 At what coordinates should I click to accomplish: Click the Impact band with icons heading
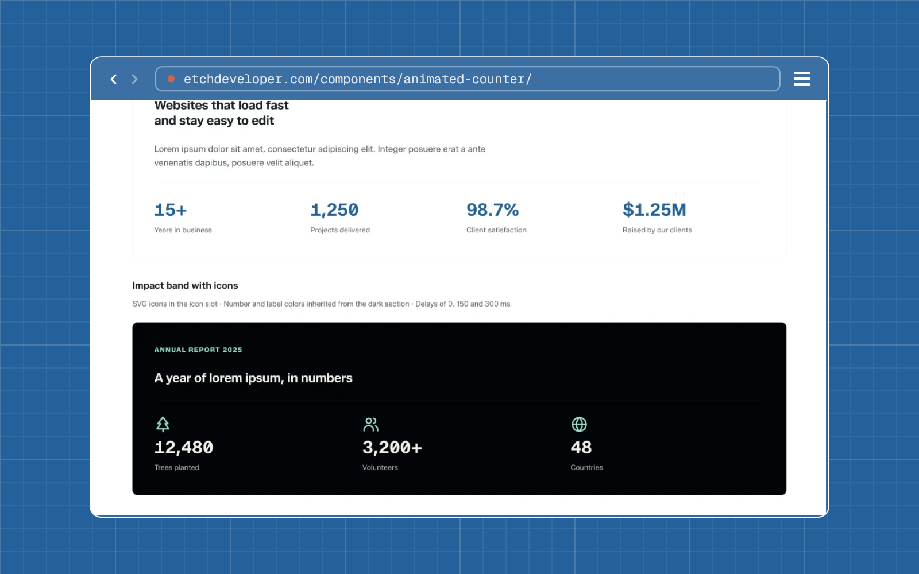[x=185, y=285]
